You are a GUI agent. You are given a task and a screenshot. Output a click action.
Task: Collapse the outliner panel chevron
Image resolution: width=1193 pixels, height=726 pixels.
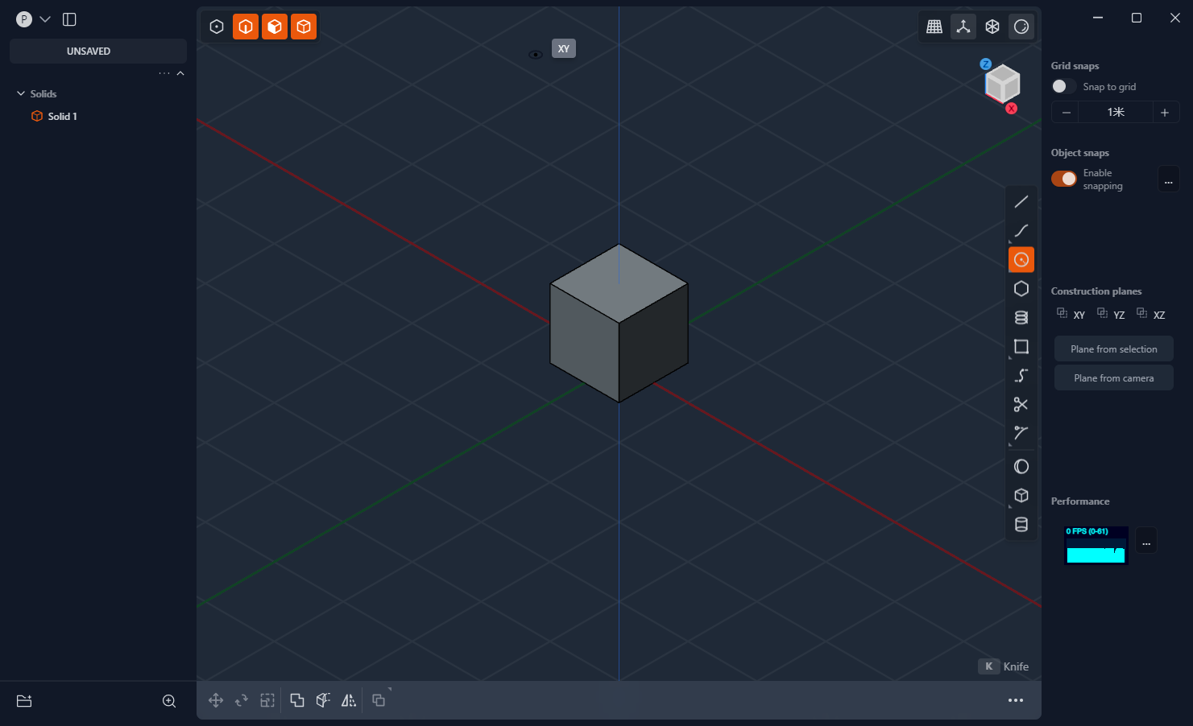180,73
